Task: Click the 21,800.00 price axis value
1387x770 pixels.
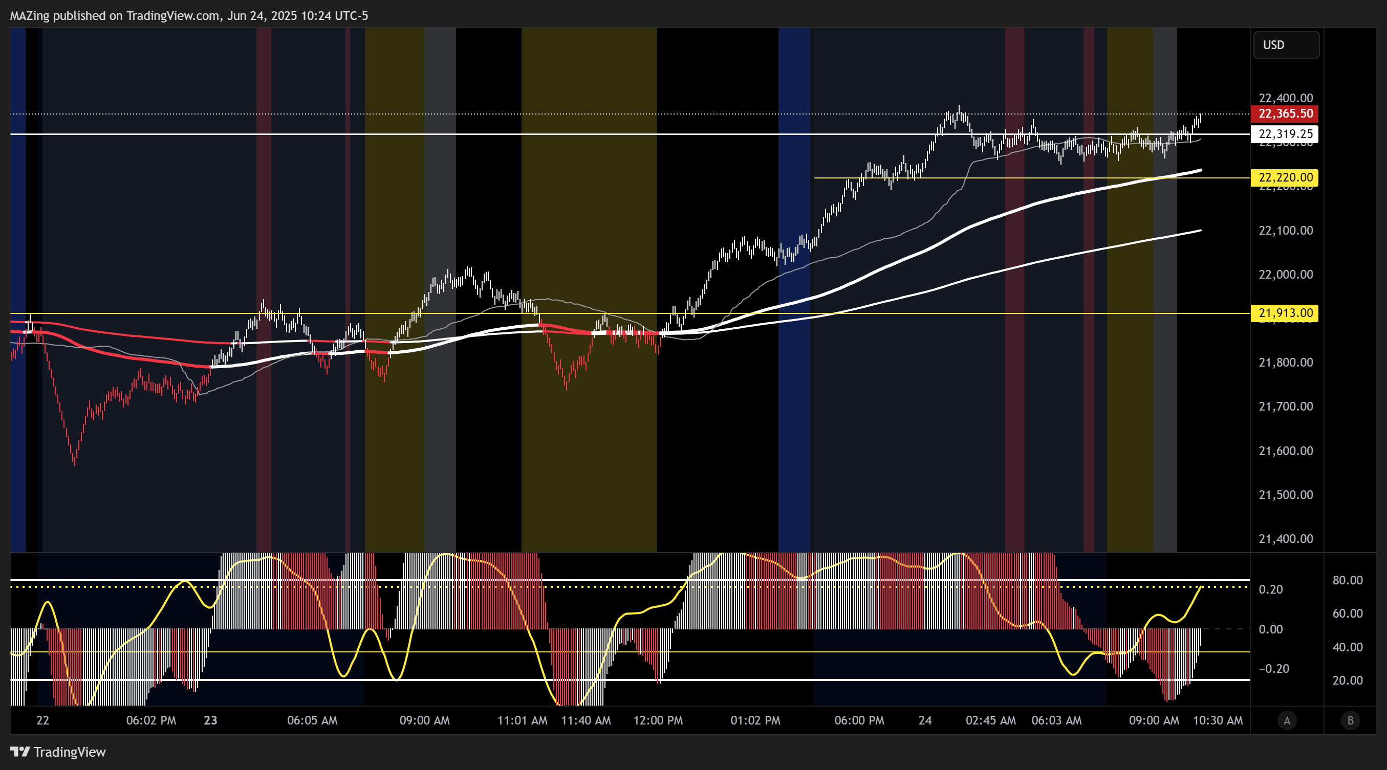Action: (x=1286, y=363)
